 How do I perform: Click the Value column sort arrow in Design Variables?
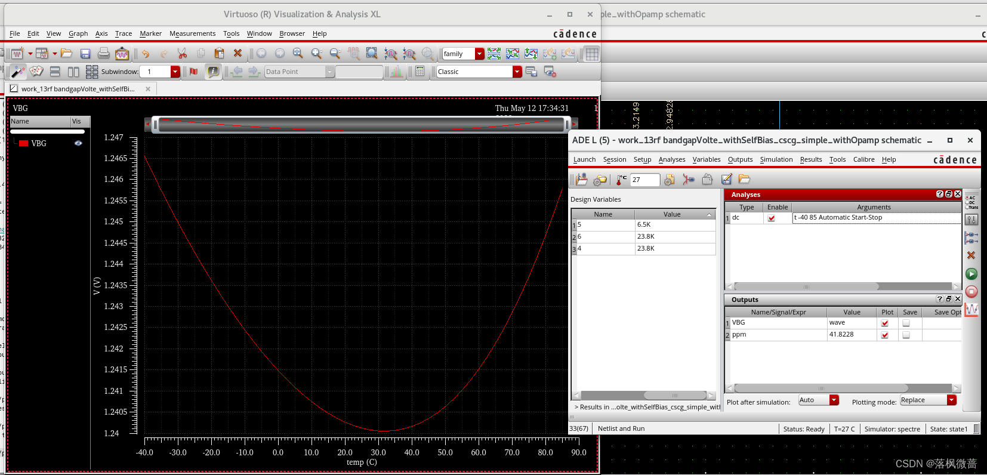(x=709, y=215)
